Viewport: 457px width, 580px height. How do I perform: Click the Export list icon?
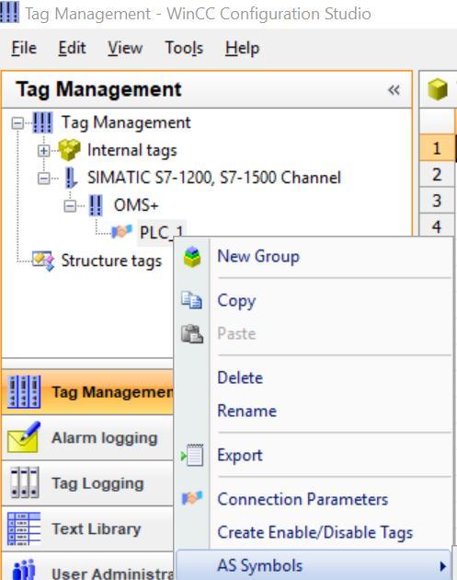pyautogui.click(x=192, y=455)
